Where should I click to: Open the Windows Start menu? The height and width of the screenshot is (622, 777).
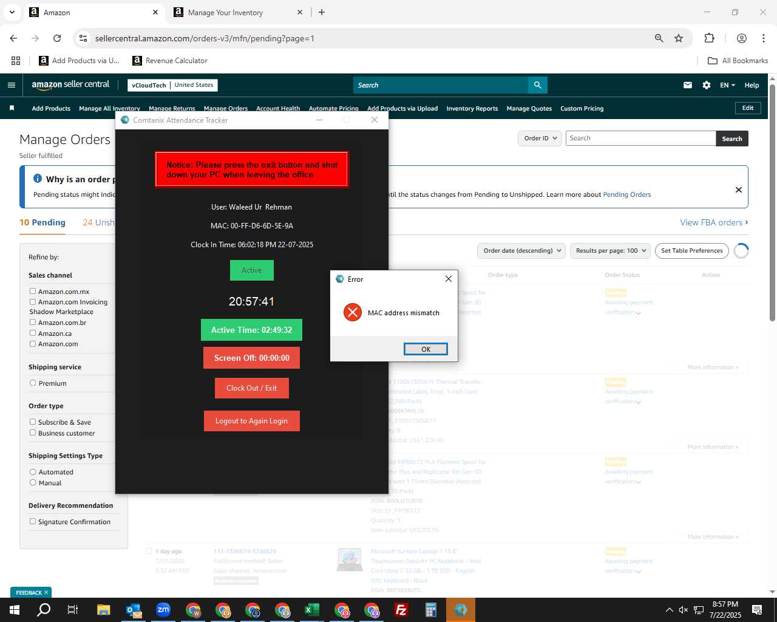point(14,610)
